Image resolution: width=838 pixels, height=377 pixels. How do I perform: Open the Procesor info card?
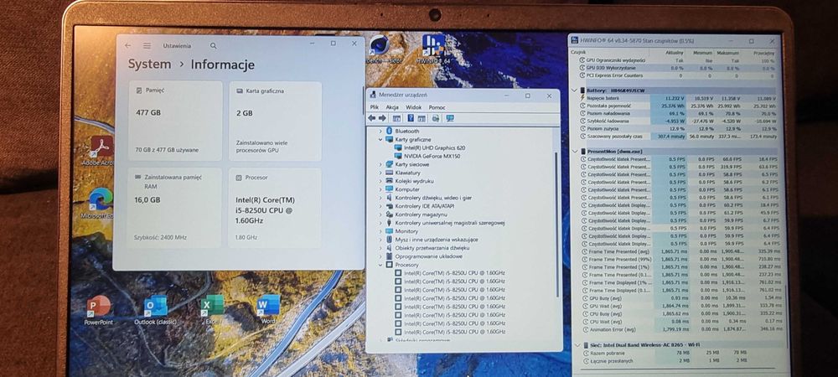tap(275, 208)
